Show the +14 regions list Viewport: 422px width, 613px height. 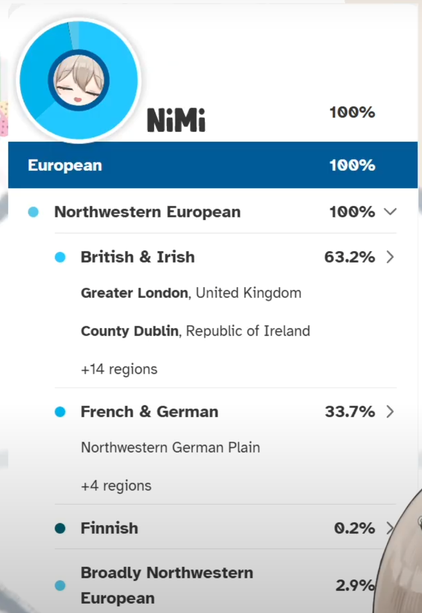click(119, 369)
